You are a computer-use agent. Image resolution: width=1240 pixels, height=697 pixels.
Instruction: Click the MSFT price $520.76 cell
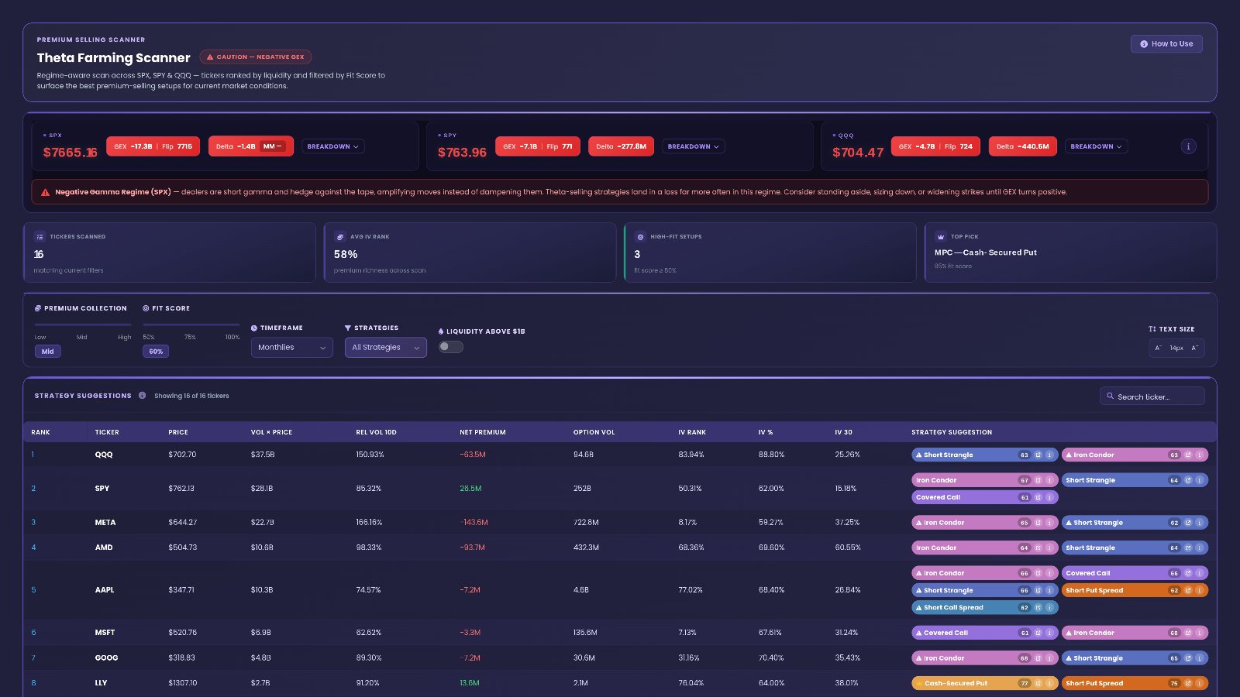(182, 633)
